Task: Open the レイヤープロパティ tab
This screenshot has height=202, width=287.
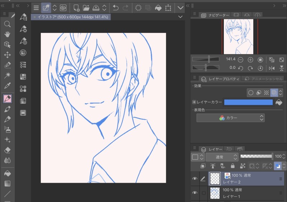Action: (x=220, y=79)
